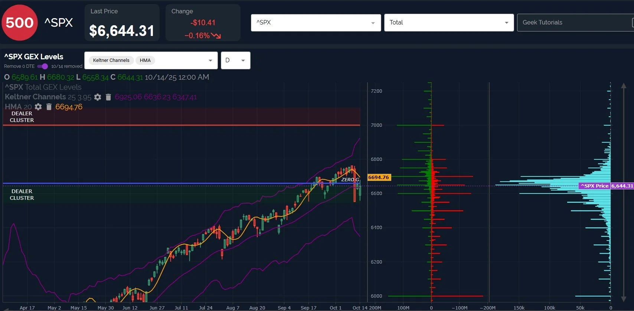Click the Last Price $6,644.31 card
Viewport: 634px width, 311px height.
click(x=122, y=23)
